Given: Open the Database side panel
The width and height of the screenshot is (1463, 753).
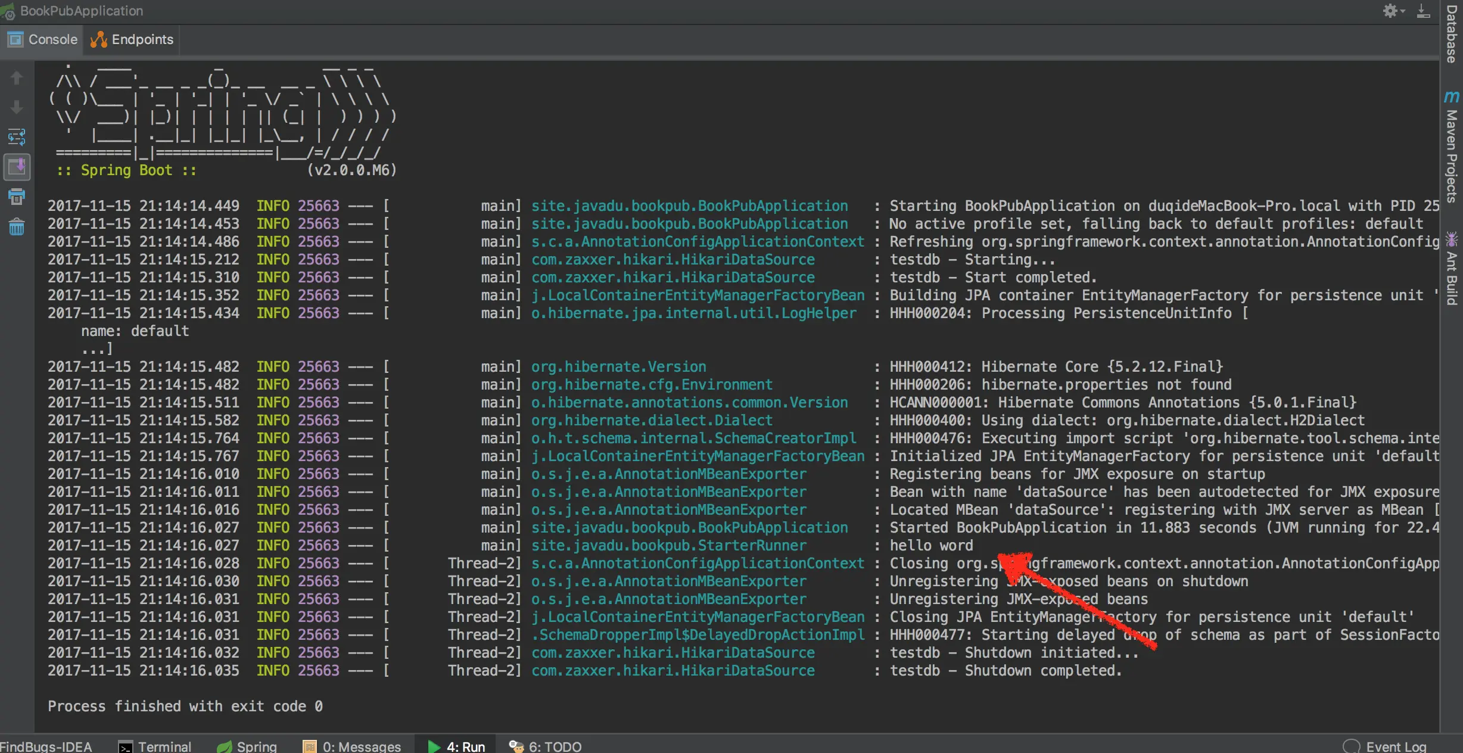Looking at the screenshot, I should coord(1451,35).
